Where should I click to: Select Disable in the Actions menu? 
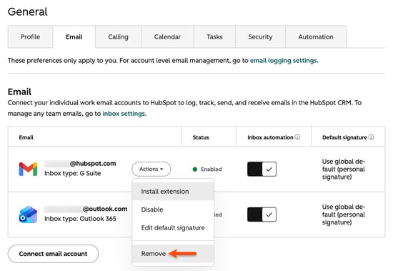(x=173, y=210)
